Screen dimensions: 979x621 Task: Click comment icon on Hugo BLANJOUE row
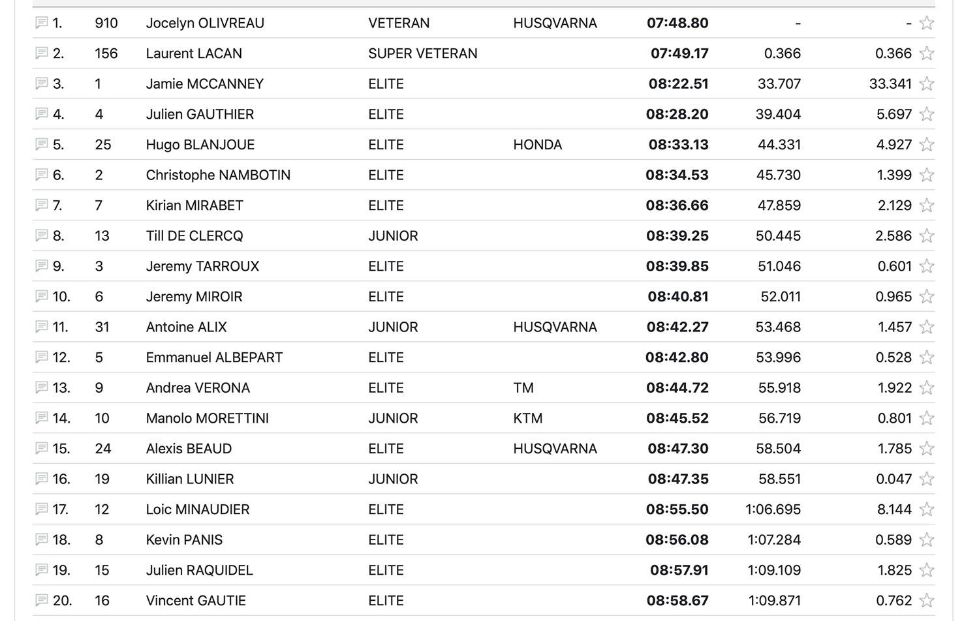click(x=41, y=144)
